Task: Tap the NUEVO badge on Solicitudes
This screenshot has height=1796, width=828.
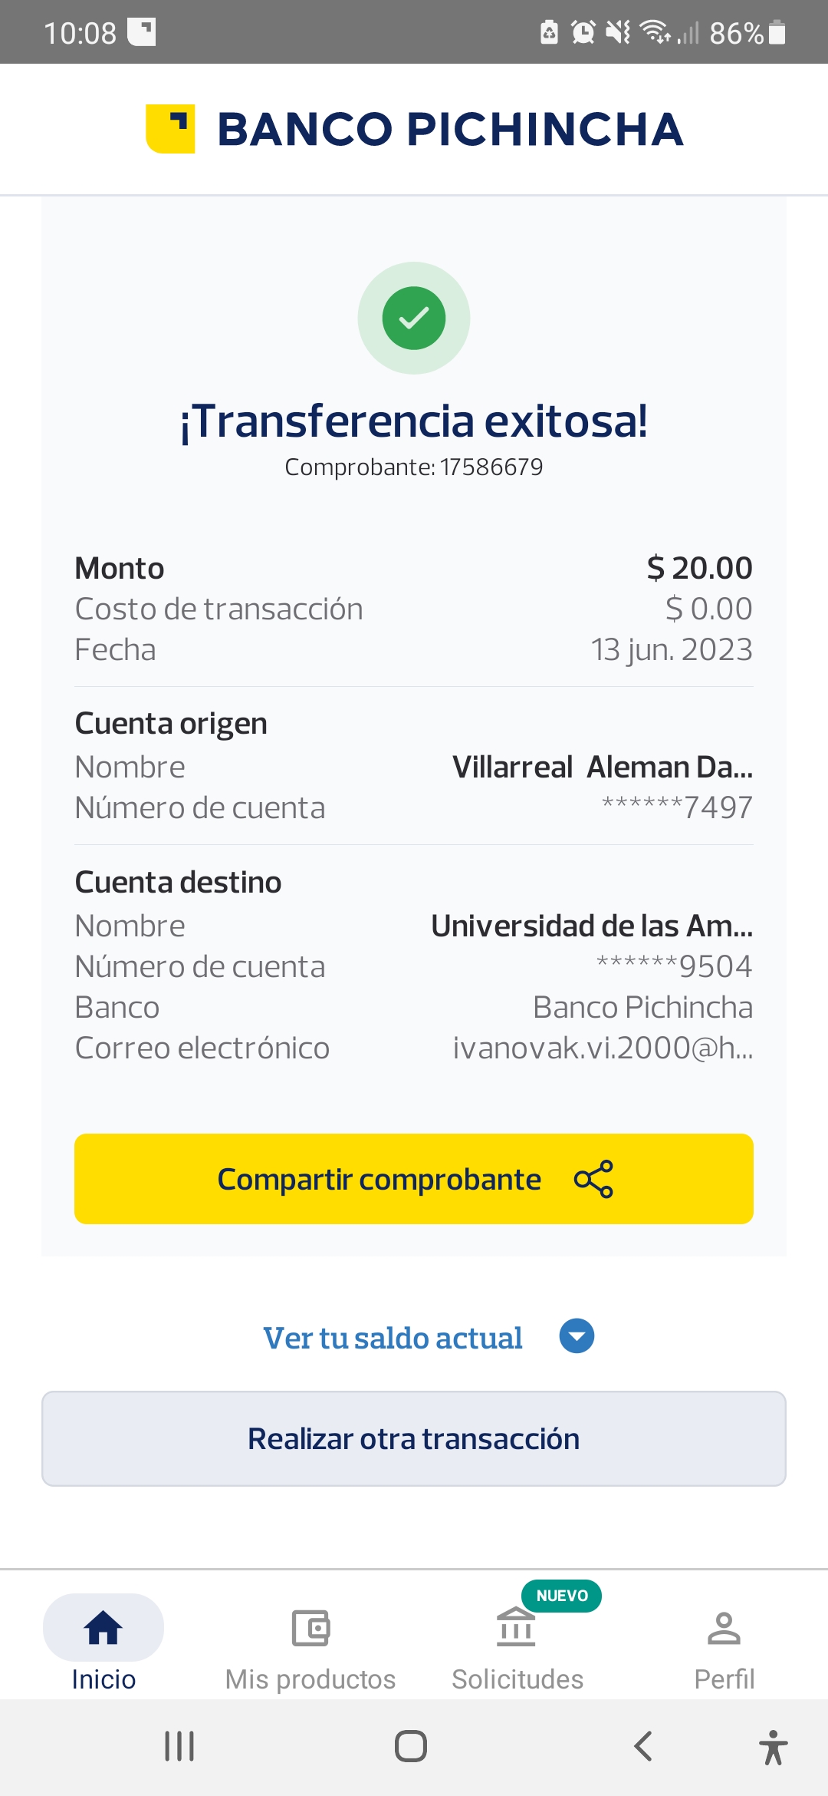Action: click(562, 1596)
